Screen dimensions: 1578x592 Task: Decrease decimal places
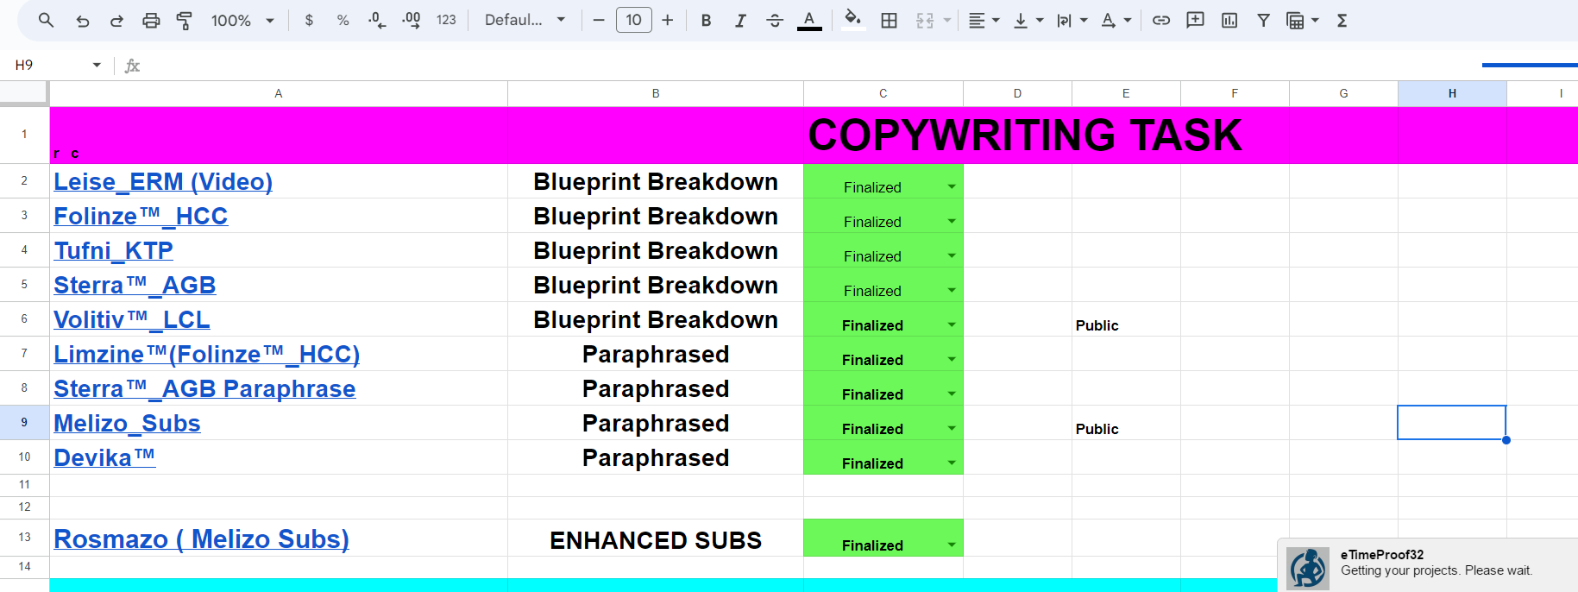tap(377, 20)
